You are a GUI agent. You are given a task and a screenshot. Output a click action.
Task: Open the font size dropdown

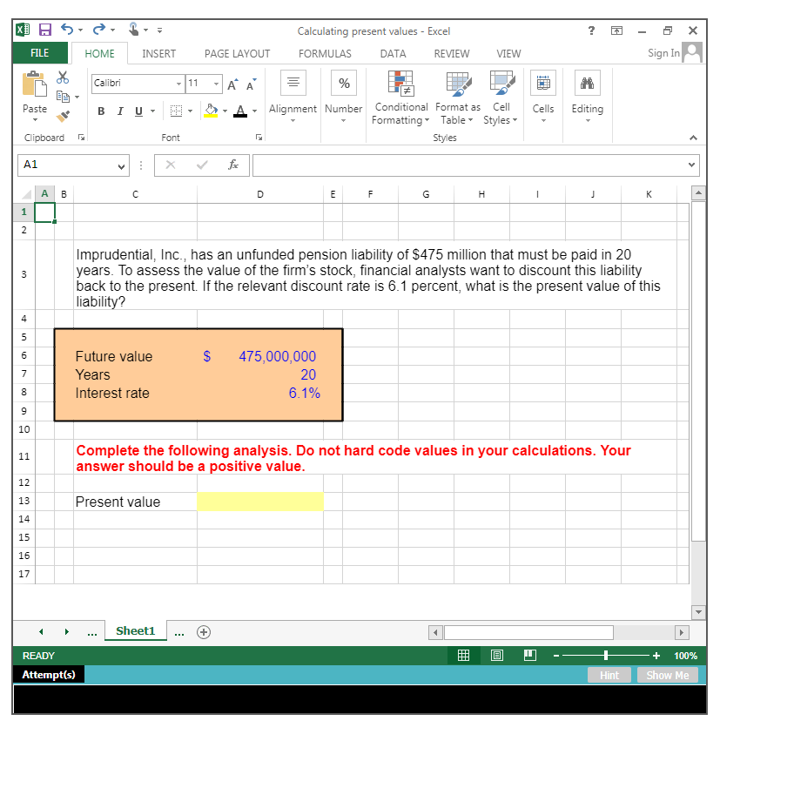click(x=217, y=84)
